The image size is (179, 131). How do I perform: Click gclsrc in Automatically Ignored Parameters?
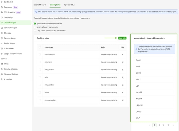(138, 73)
